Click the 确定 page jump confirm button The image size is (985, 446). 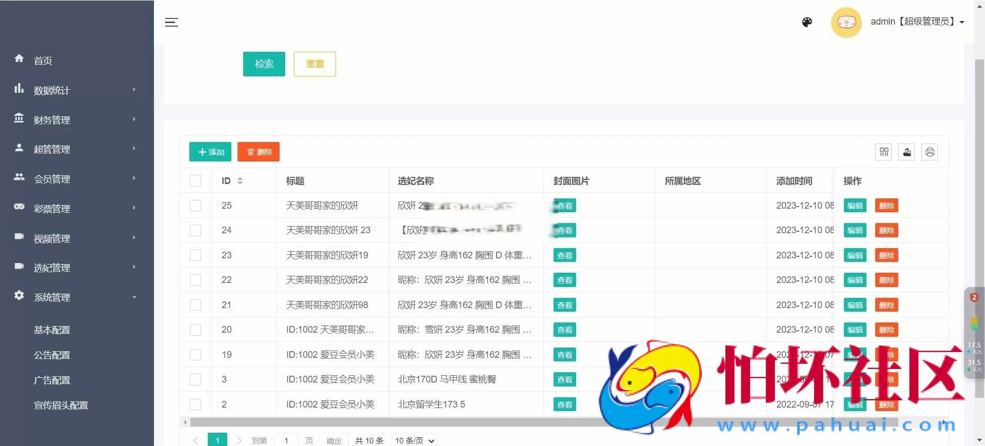pyautogui.click(x=334, y=440)
